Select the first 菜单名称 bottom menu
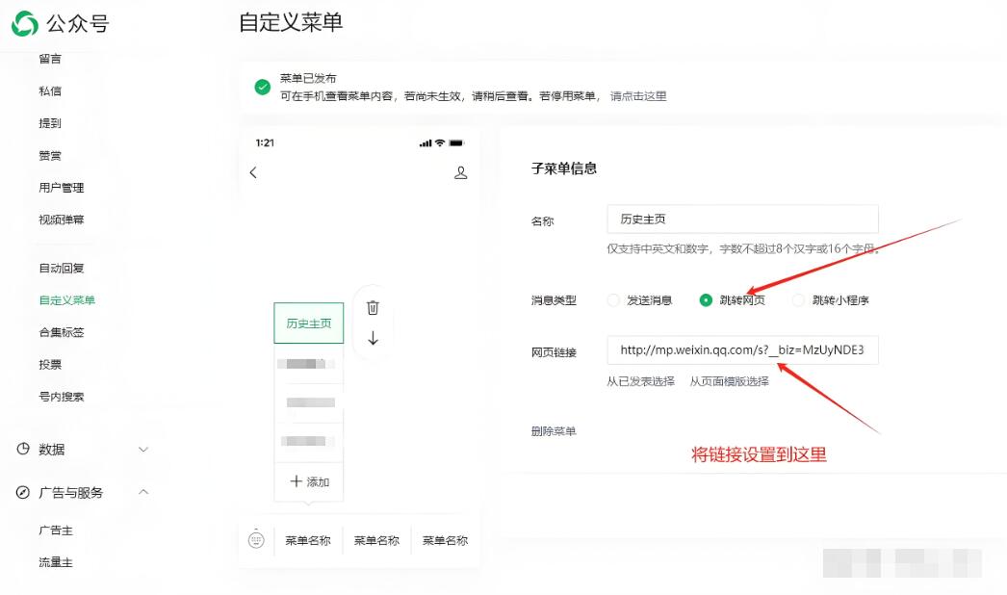1007x595 pixels. (x=308, y=540)
